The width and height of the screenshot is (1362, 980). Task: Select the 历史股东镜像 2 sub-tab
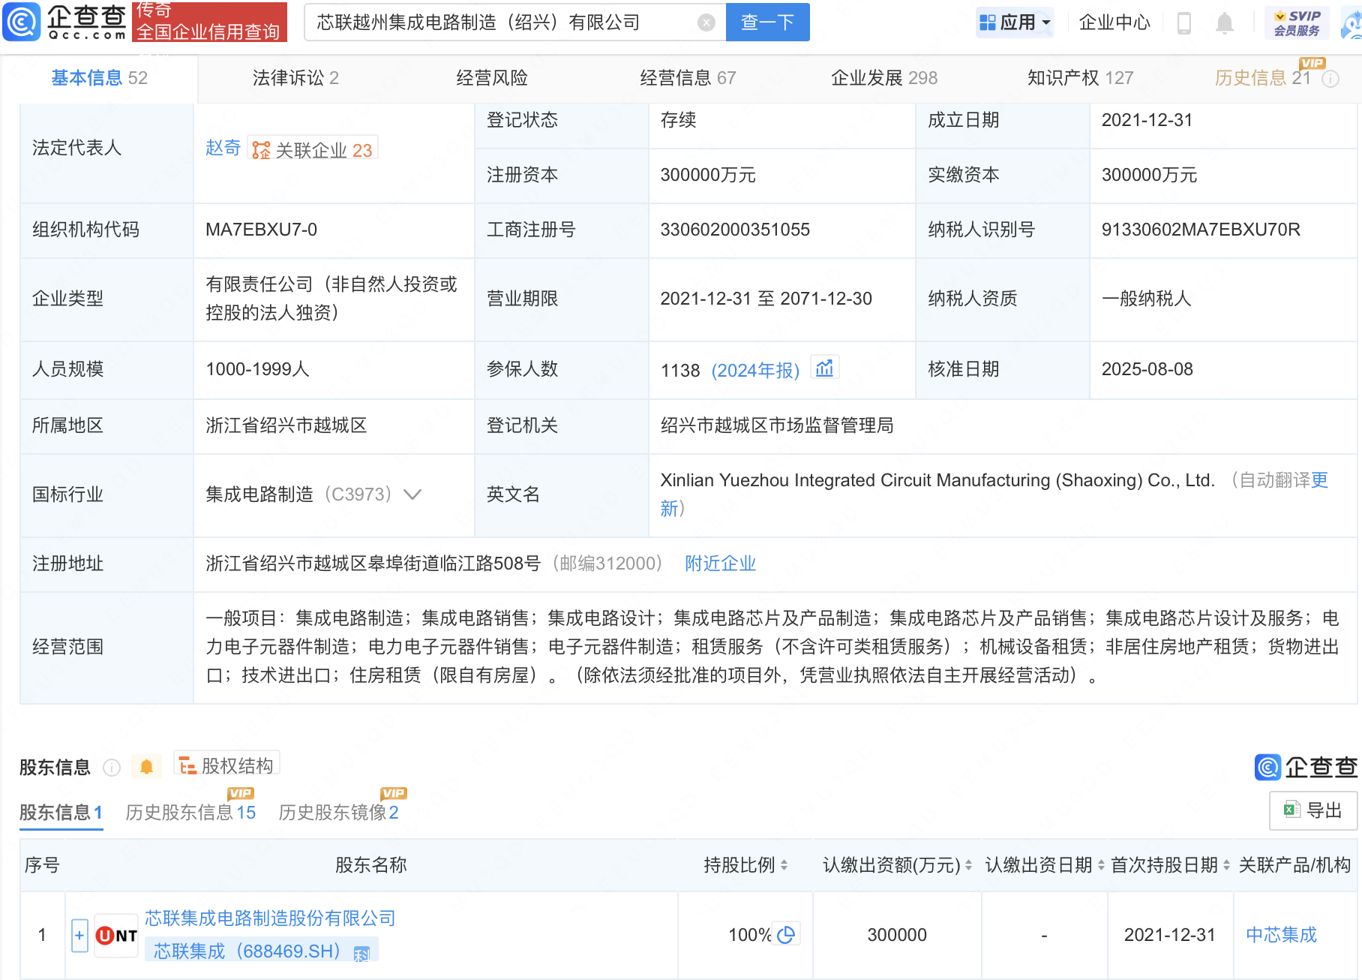click(x=338, y=812)
